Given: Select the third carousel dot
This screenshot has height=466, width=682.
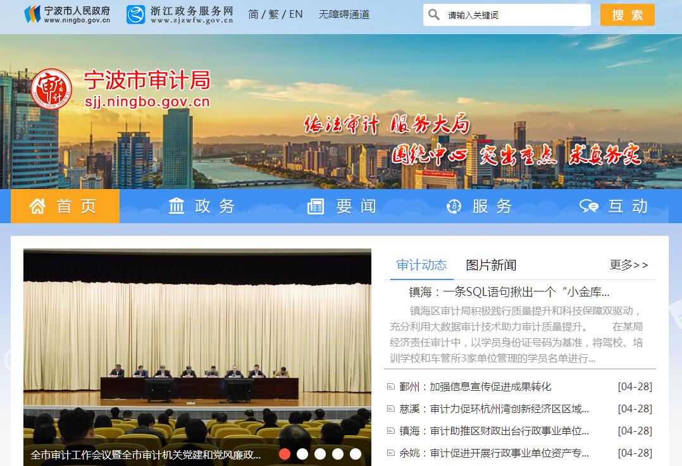Looking at the screenshot, I should (x=320, y=454).
